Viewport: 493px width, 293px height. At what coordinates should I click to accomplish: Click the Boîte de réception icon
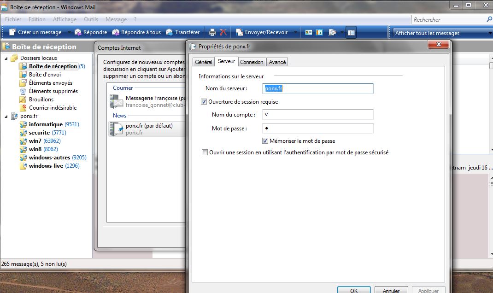[x=23, y=66]
